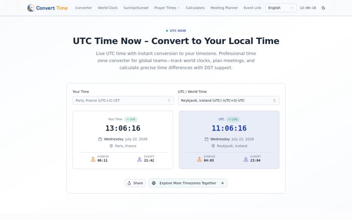Open the Reykjavik, Iceland timezone dropdown

click(228, 100)
